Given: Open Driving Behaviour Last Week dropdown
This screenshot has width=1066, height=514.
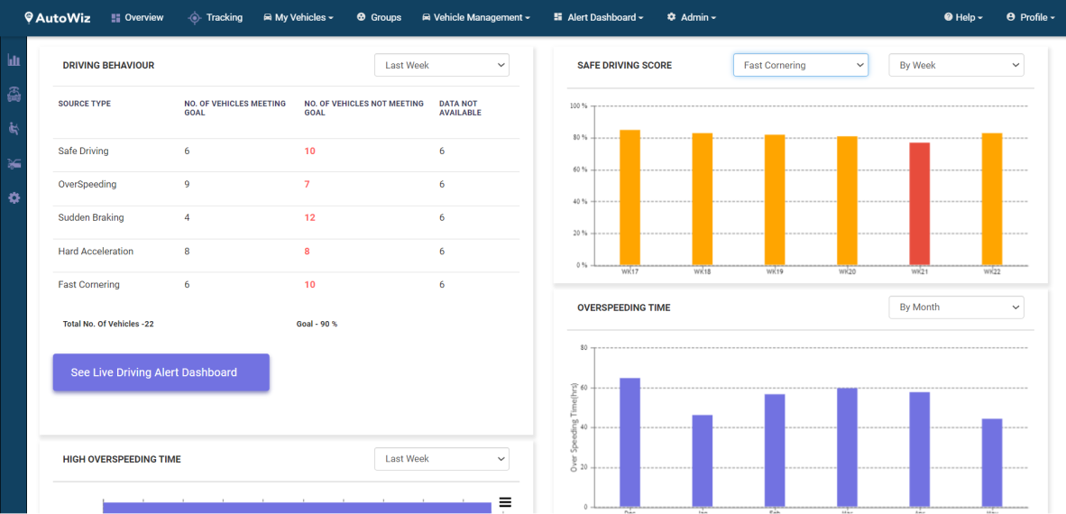Looking at the screenshot, I should pos(442,65).
